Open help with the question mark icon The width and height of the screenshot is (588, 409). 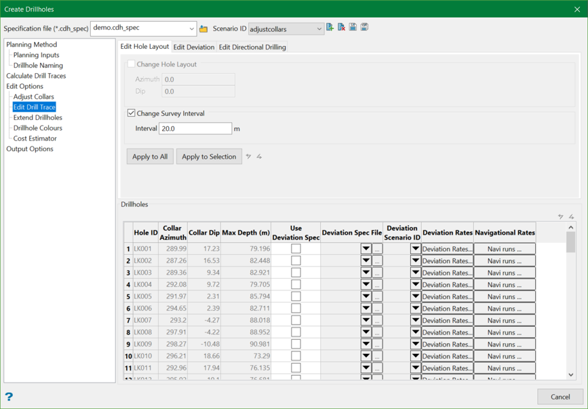pyautogui.click(x=9, y=397)
